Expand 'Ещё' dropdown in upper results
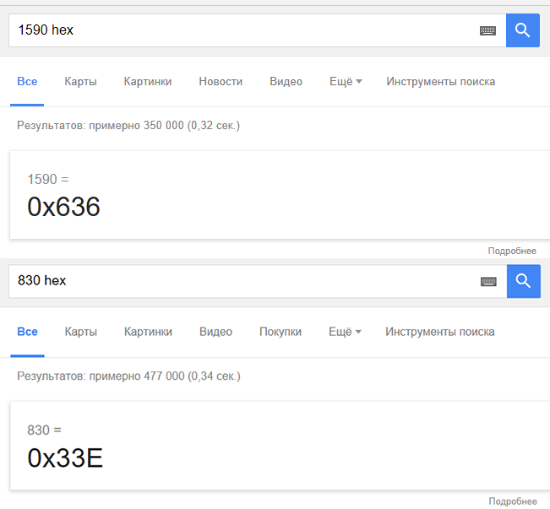550x509 pixels. pyautogui.click(x=346, y=82)
